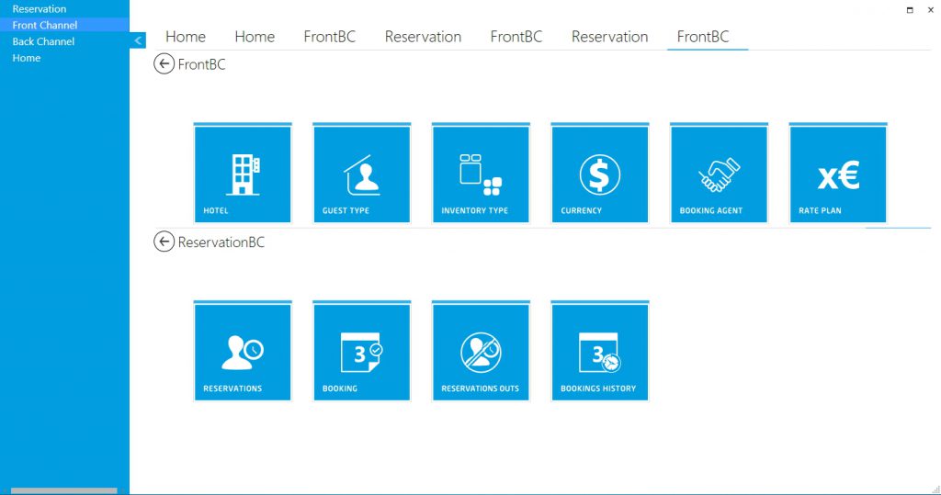
Task: Open the Hotel tile
Action: [243, 174]
